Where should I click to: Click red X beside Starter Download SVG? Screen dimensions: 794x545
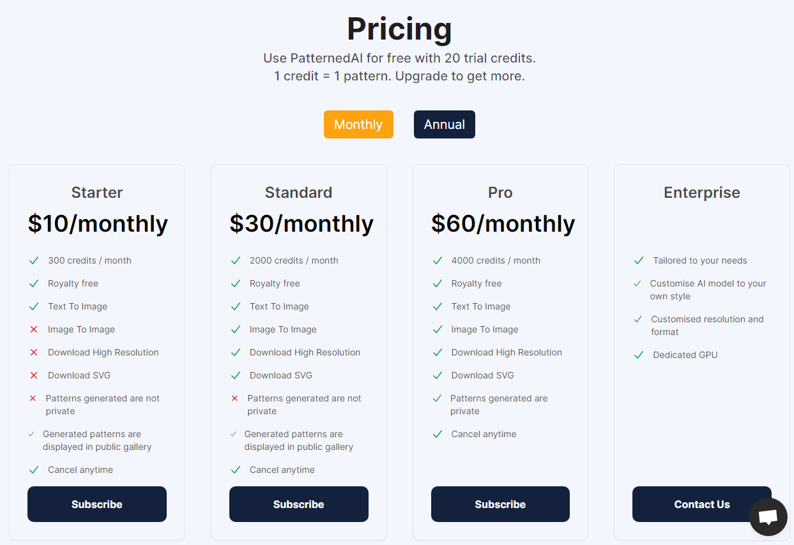click(x=34, y=375)
